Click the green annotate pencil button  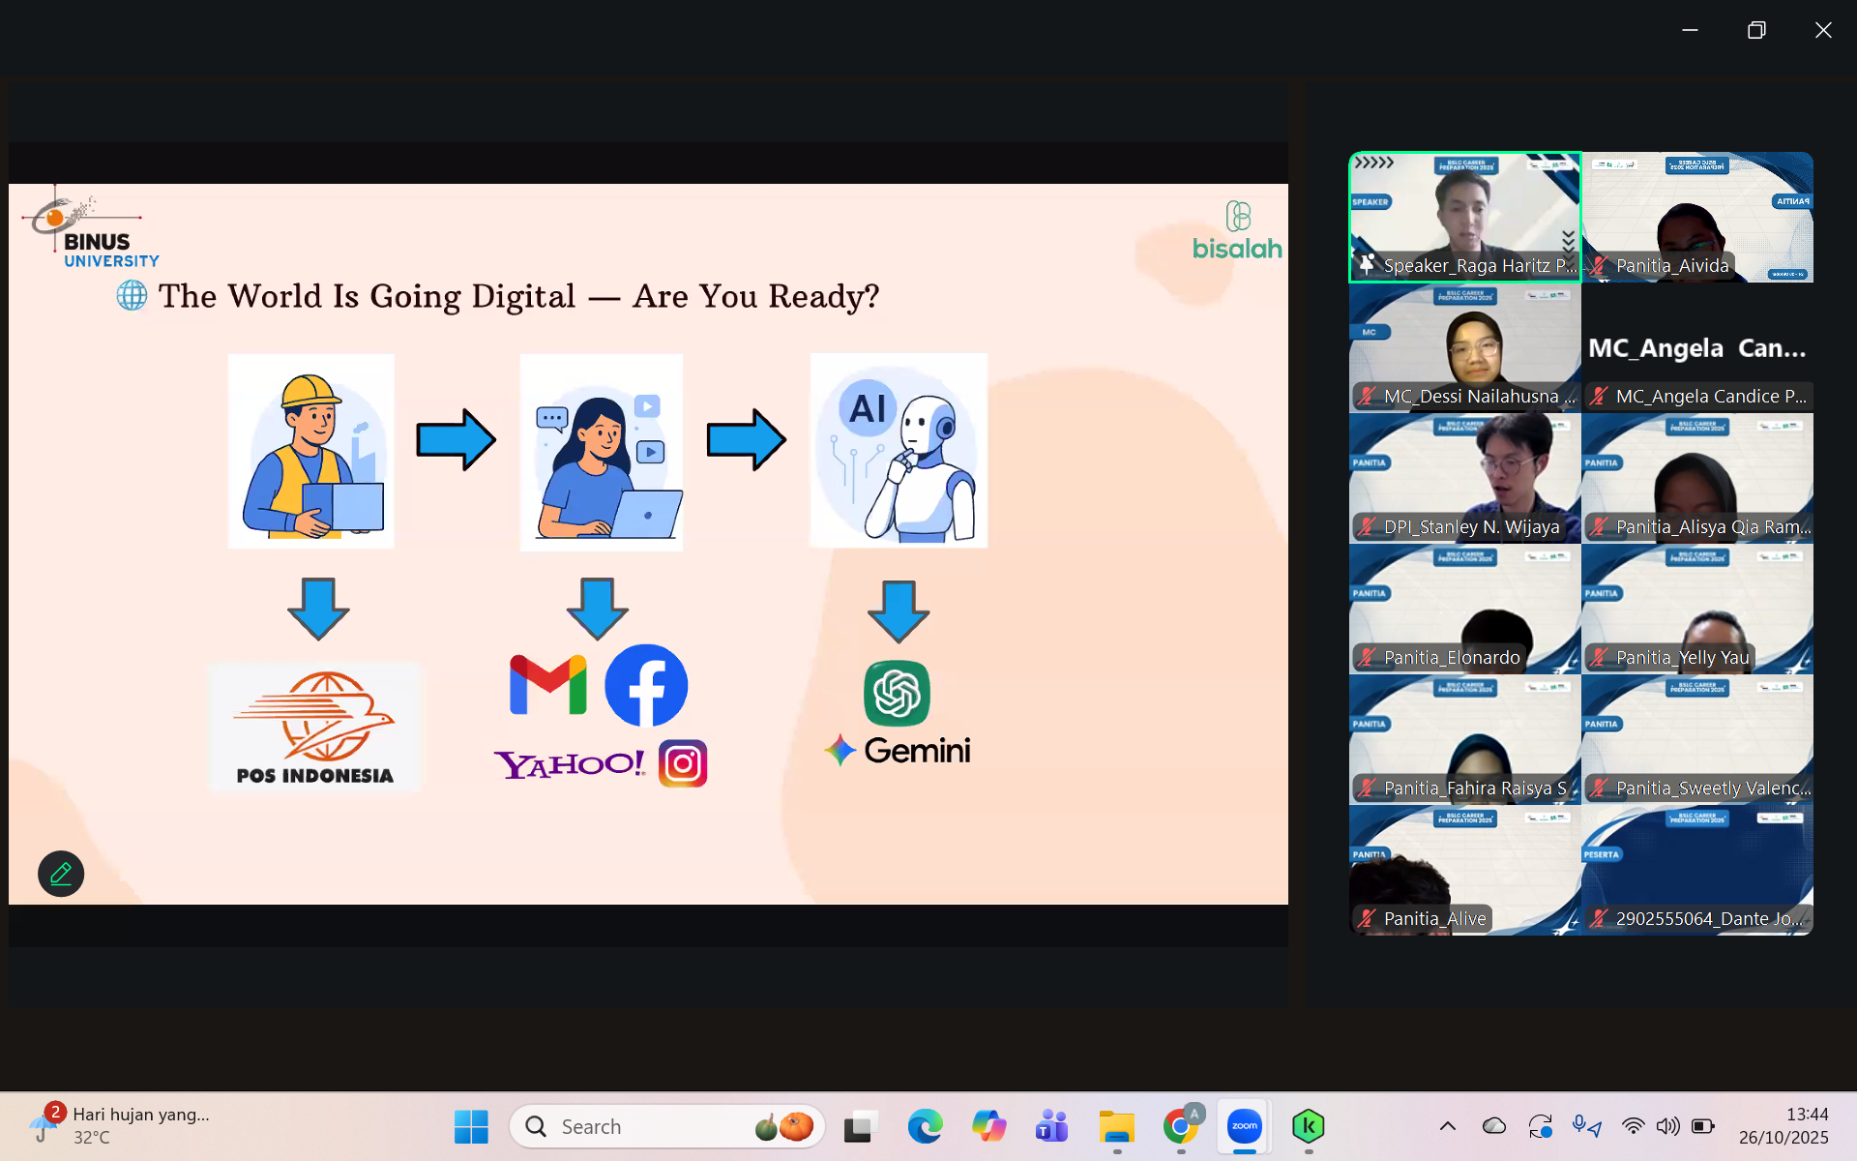(x=61, y=874)
